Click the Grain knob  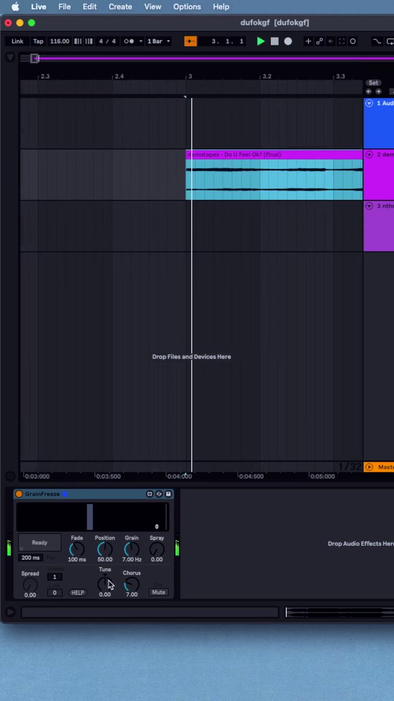(x=131, y=549)
